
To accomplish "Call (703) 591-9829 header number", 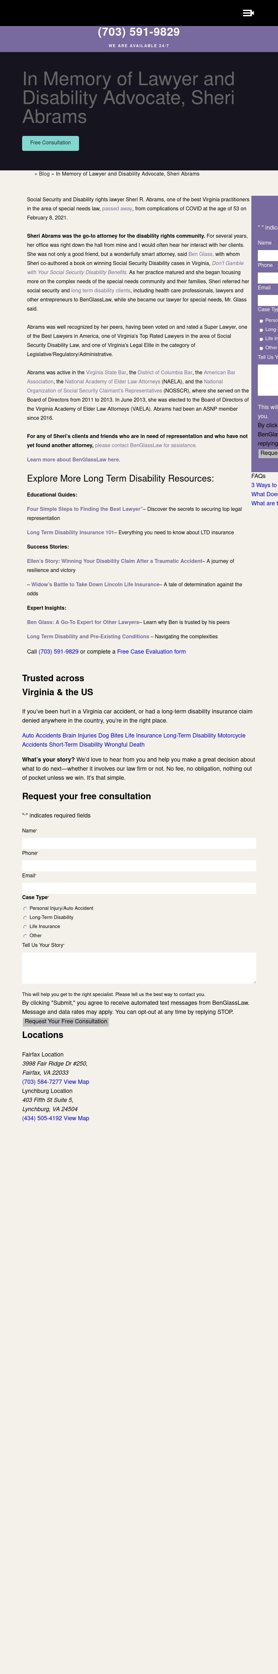I will tap(139, 32).
